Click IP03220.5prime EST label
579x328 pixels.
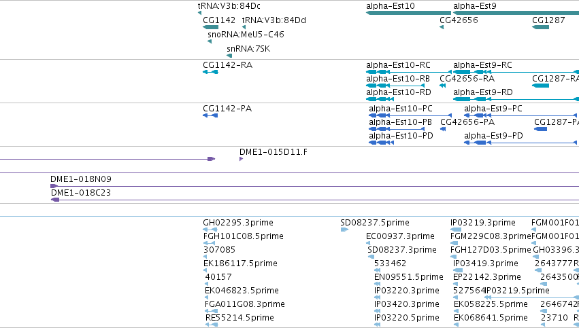(x=407, y=318)
